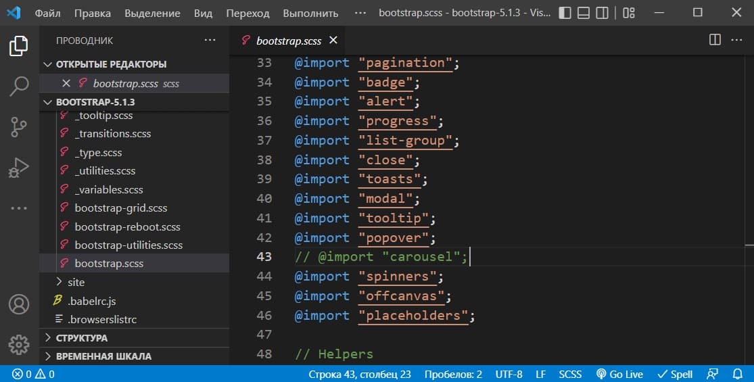The height and width of the screenshot is (382, 754).
Task: Open _variables.scss in the file tree
Action: click(109, 189)
